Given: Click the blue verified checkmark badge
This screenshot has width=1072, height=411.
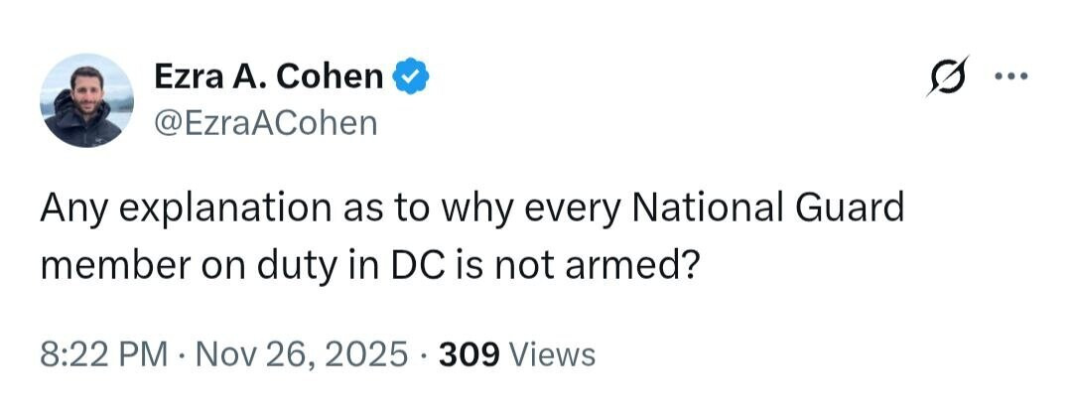Looking at the screenshot, I should point(412,76).
